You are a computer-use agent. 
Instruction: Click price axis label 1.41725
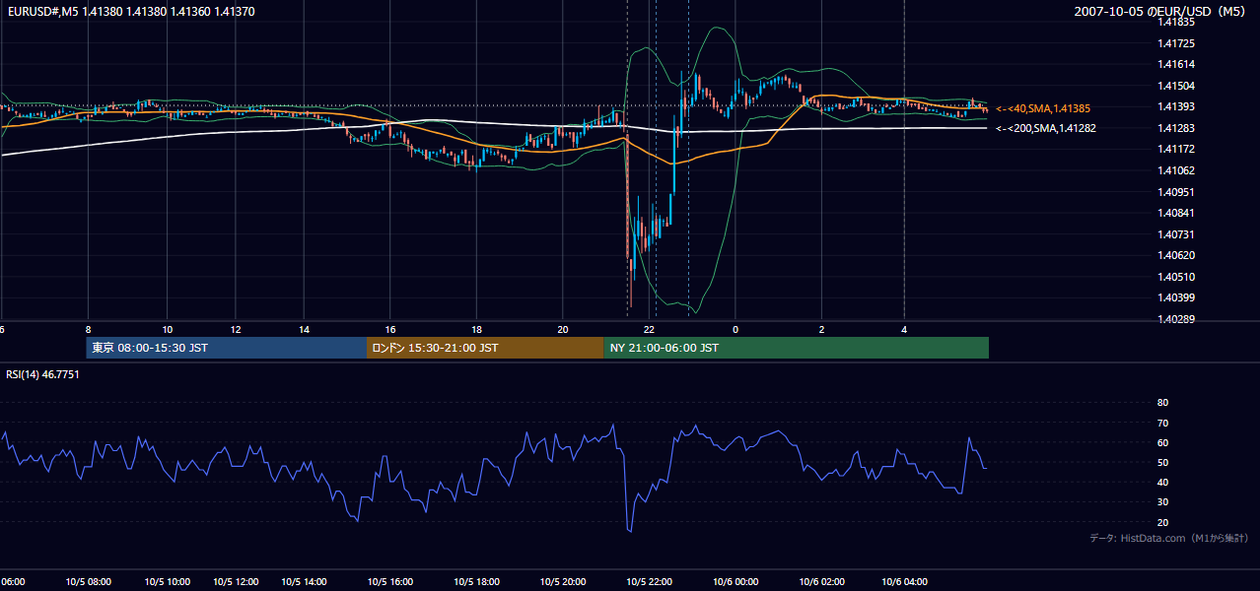pyautogui.click(x=1175, y=43)
